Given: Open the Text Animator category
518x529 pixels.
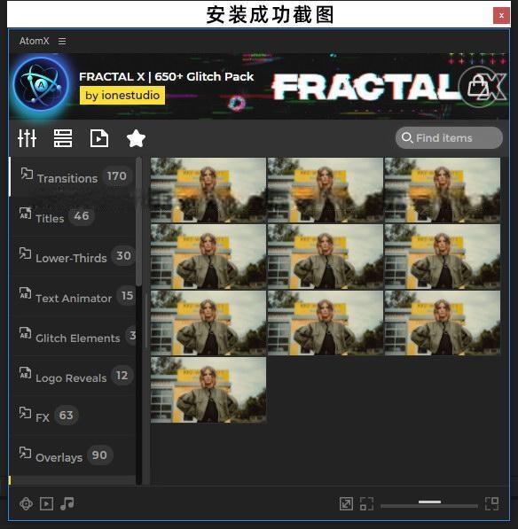Looking at the screenshot, I should click(x=73, y=297).
